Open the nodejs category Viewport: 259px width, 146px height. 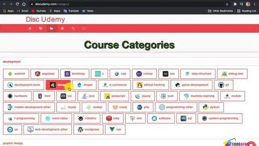coord(94,107)
